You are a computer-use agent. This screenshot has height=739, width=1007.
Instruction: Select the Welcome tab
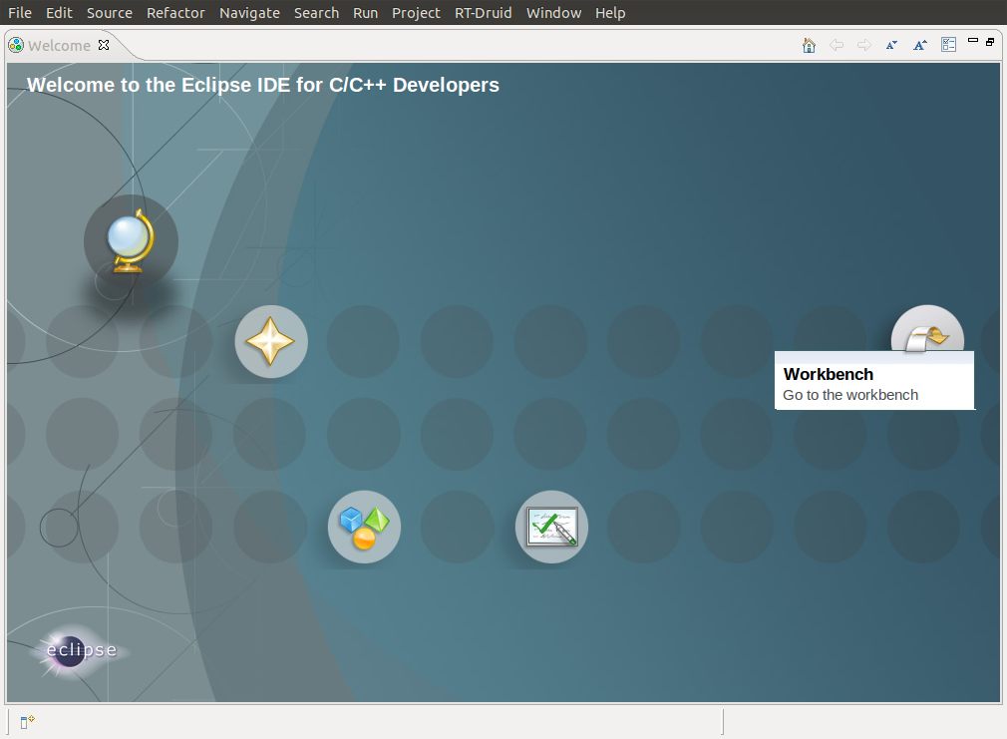click(59, 46)
